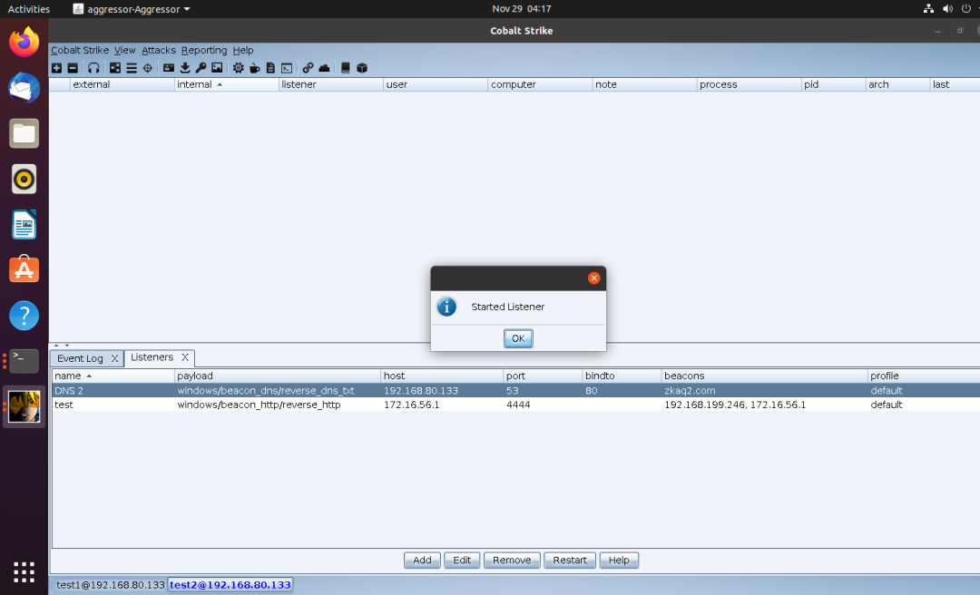The image size is (980, 595).
Task: Close the Listeners tab with X
Action: (x=185, y=357)
